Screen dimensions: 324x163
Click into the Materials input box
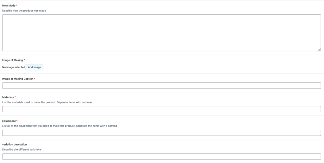pyautogui.click(x=161, y=109)
